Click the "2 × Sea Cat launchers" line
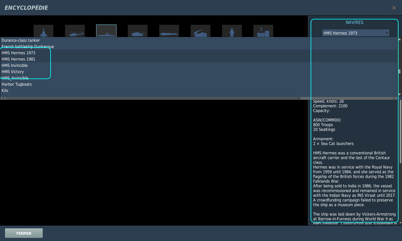 (x=333, y=144)
